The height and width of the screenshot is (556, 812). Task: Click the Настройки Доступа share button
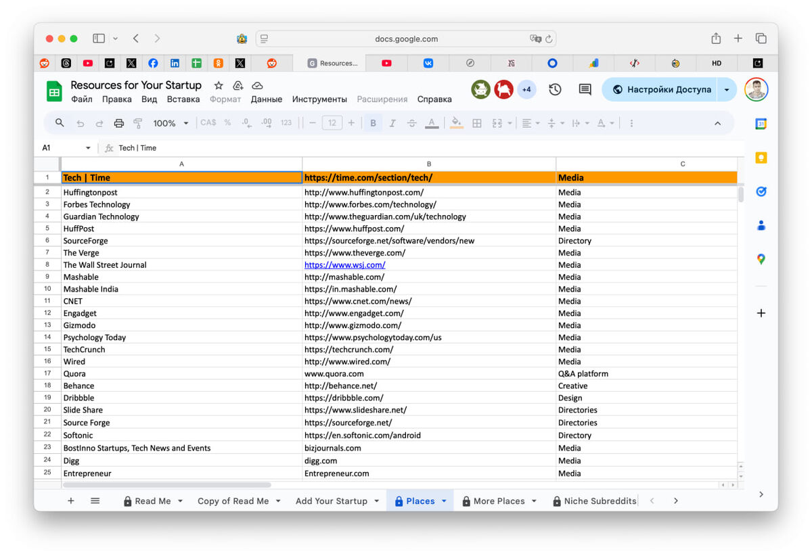pos(659,89)
